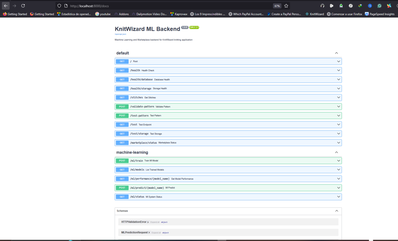Click Expand all for HTTPValidationError schema
Viewport: 398px width, 241px height.
[x=155, y=222]
